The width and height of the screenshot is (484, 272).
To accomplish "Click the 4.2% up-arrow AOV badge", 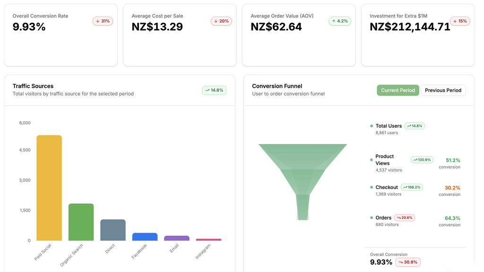I will (340, 21).
